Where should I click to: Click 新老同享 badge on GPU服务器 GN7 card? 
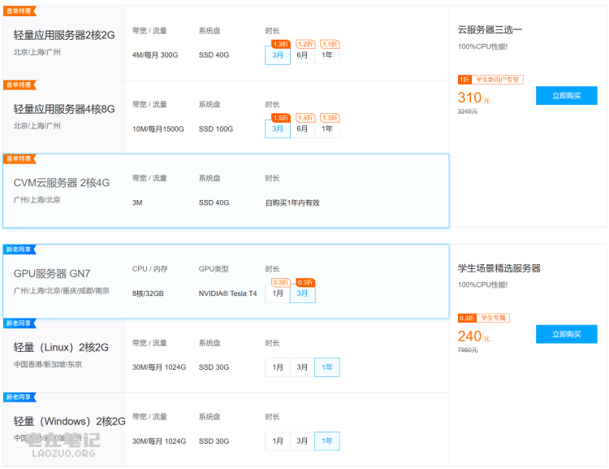(x=19, y=250)
